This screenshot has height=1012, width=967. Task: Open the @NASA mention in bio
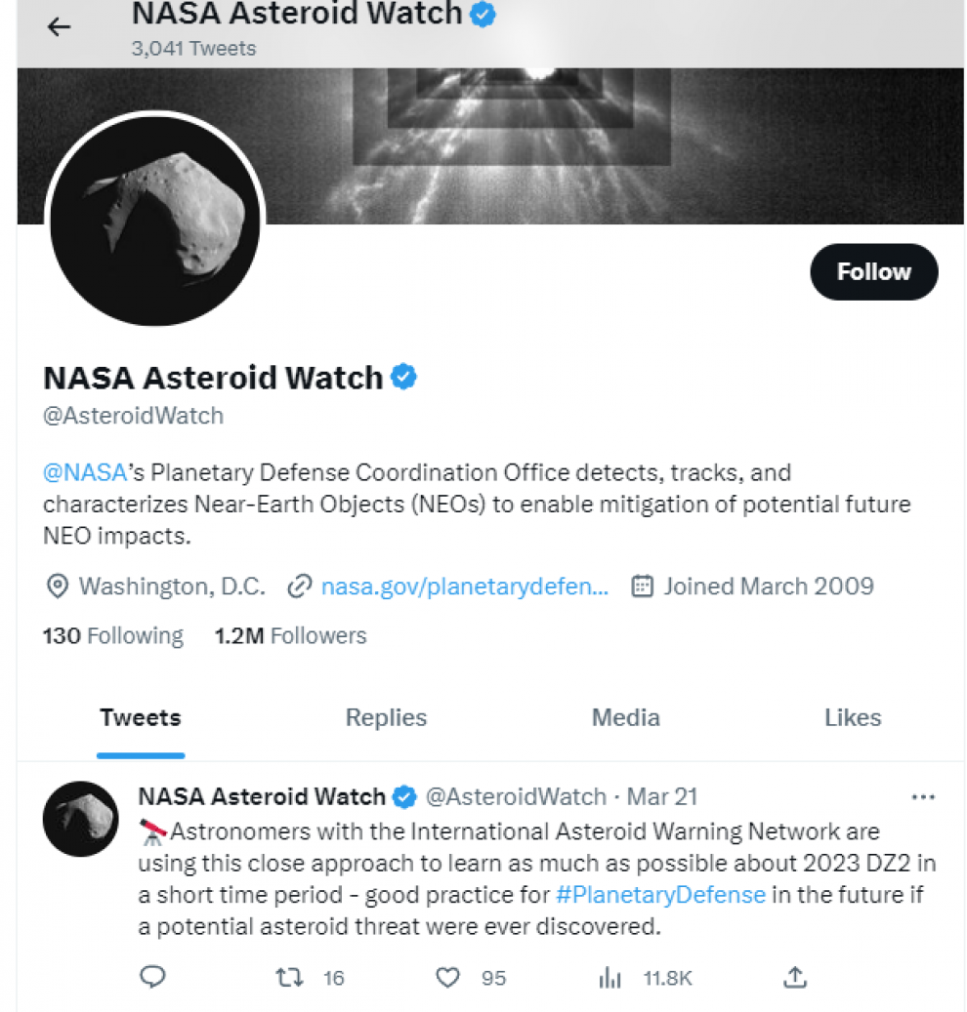(85, 472)
